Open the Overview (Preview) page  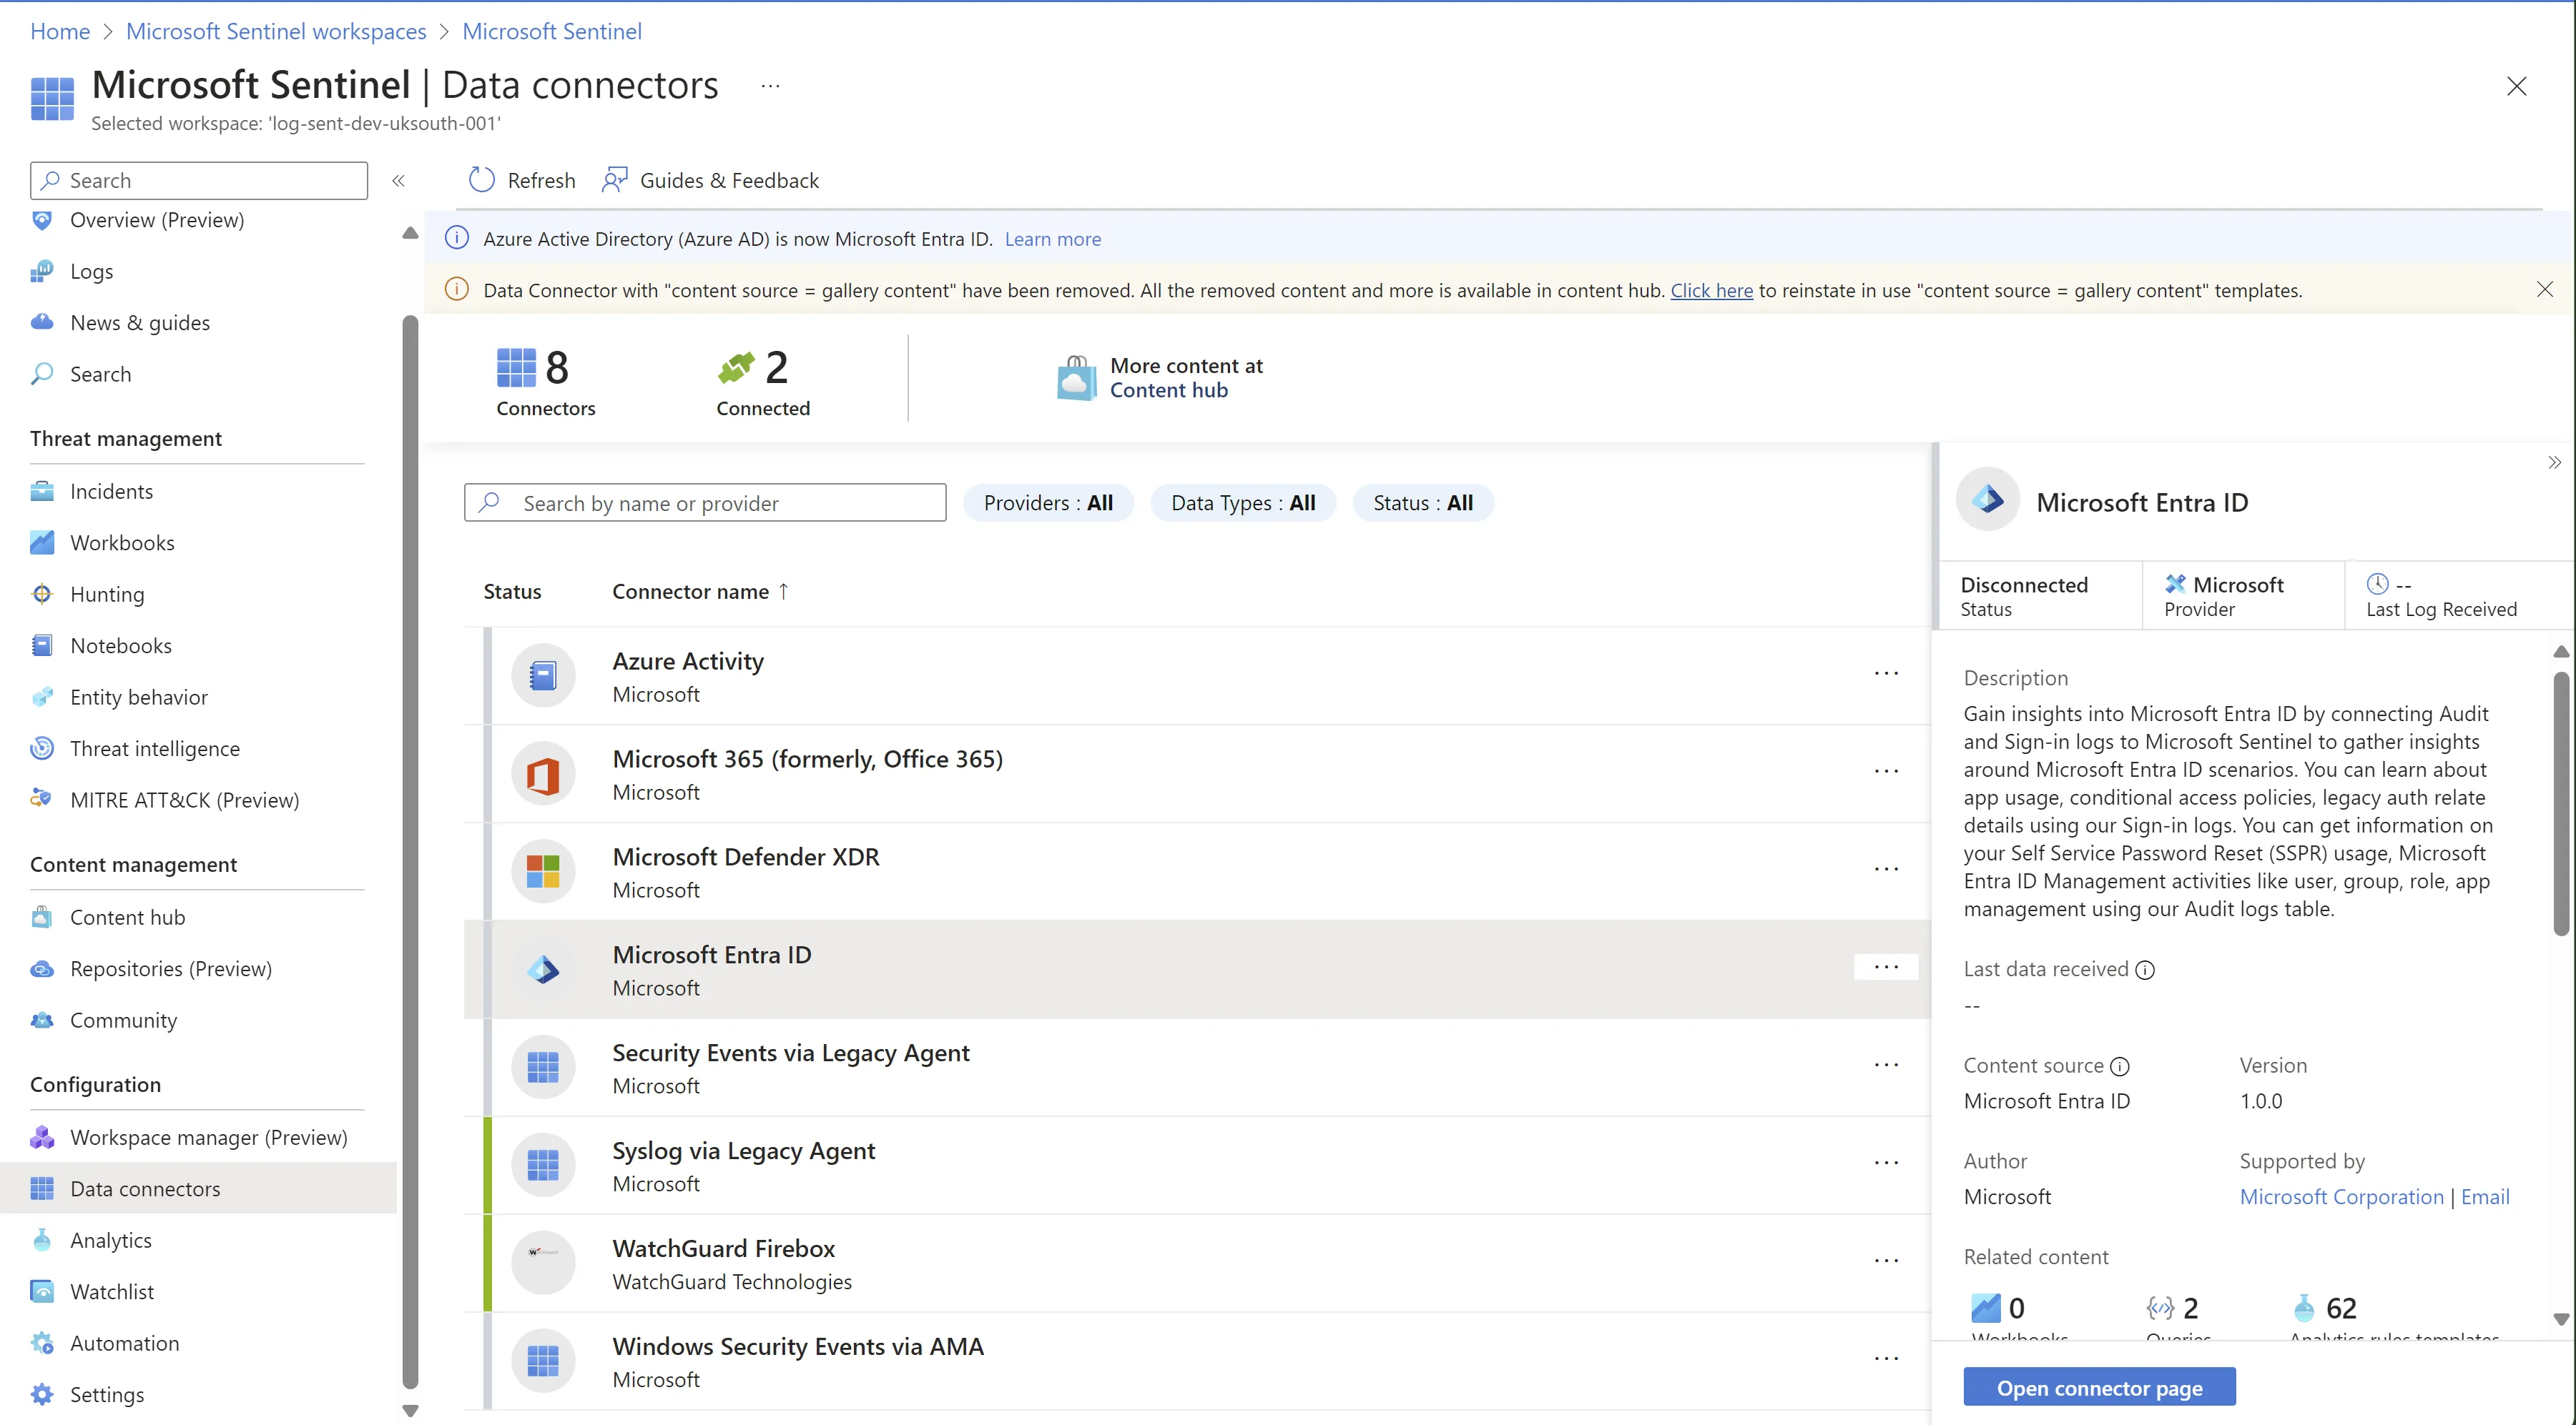(x=156, y=220)
